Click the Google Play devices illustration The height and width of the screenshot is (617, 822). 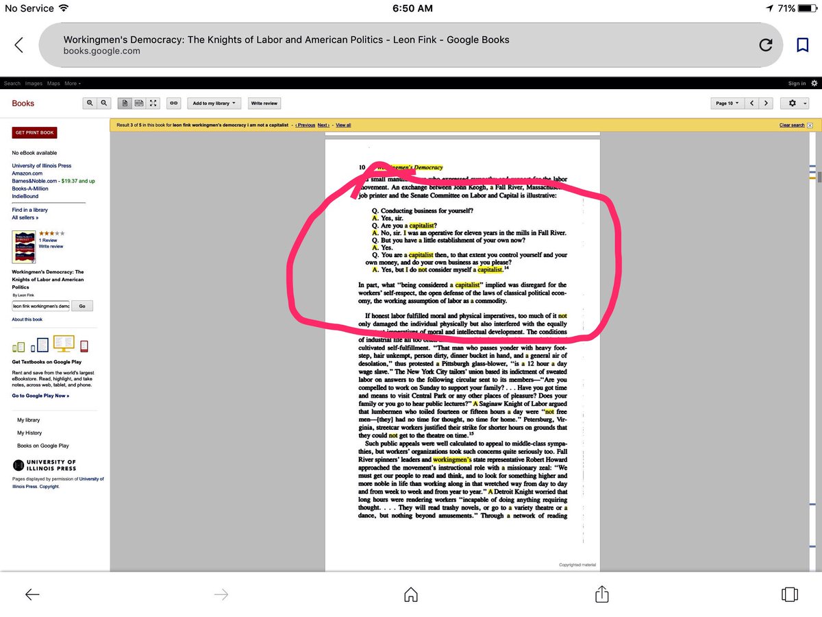click(50, 343)
